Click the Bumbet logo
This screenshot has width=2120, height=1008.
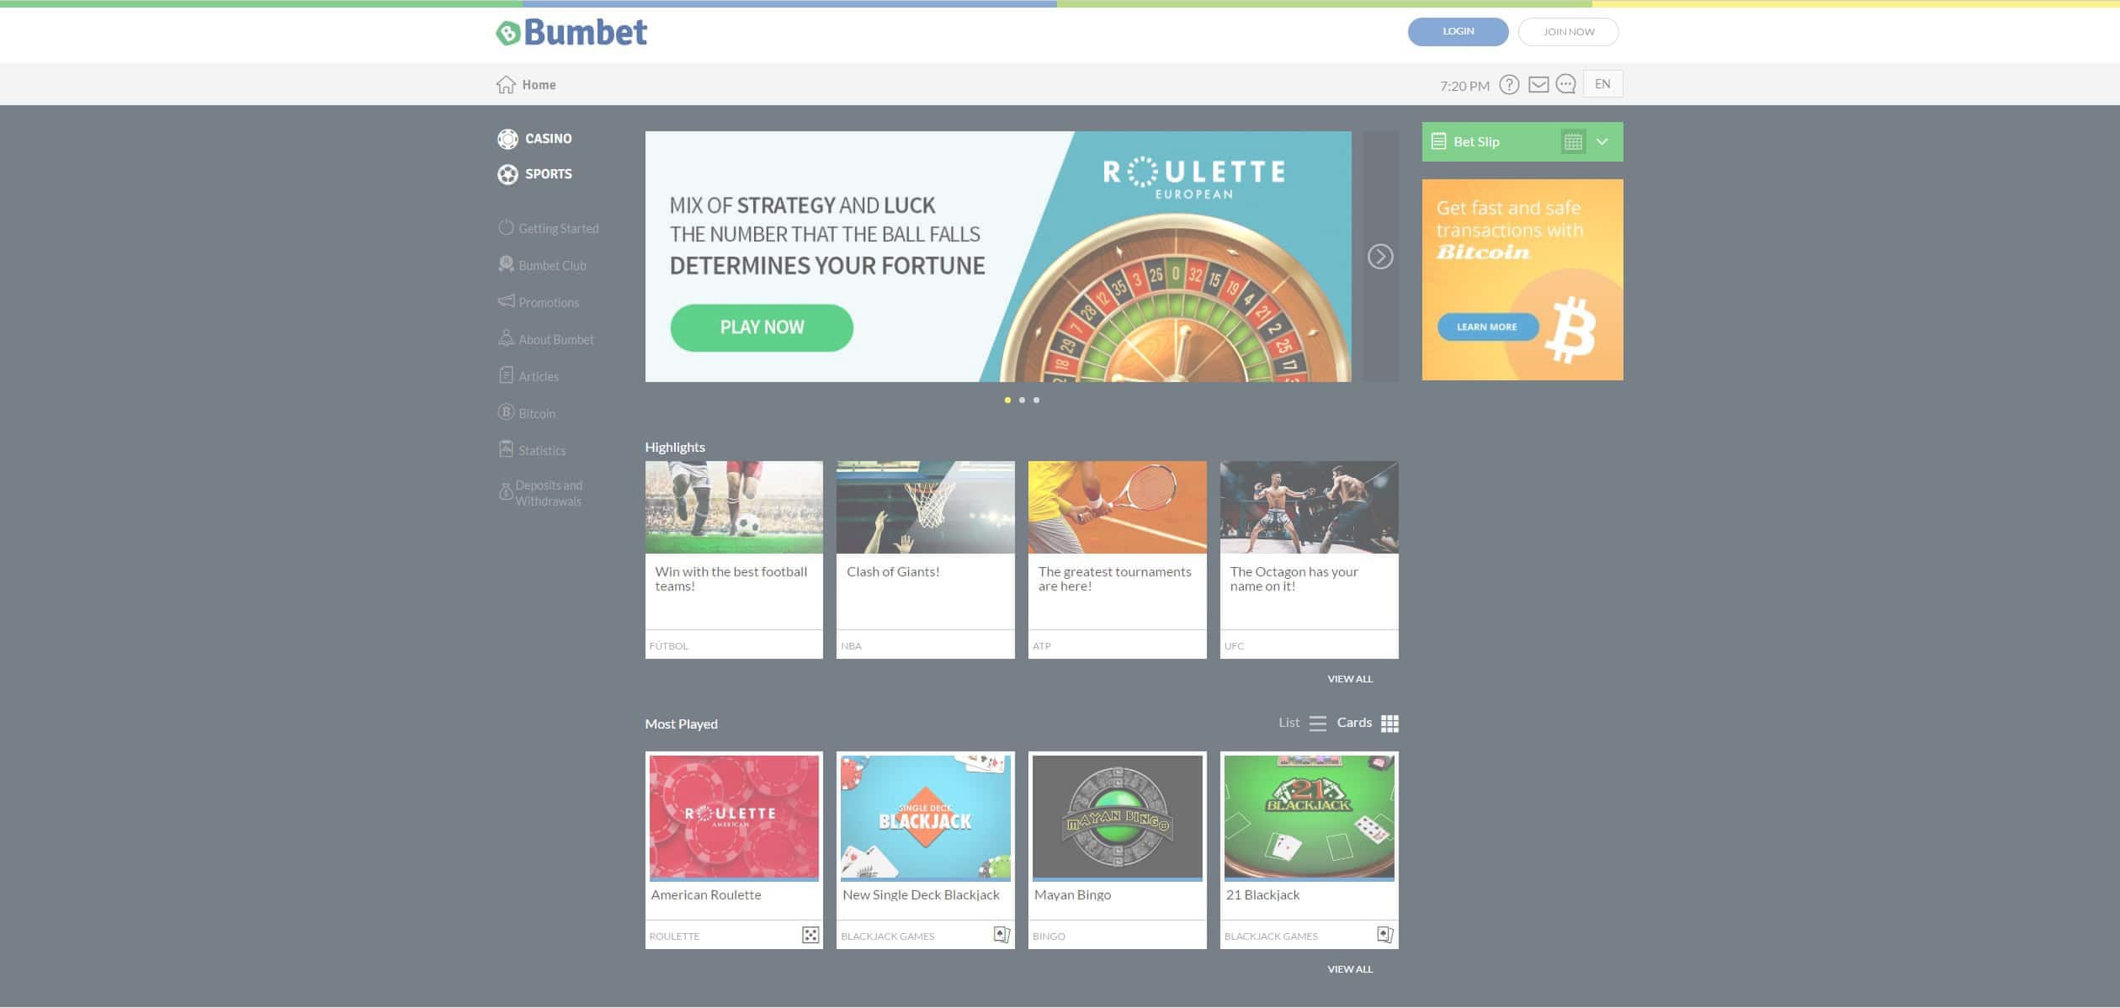[571, 33]
